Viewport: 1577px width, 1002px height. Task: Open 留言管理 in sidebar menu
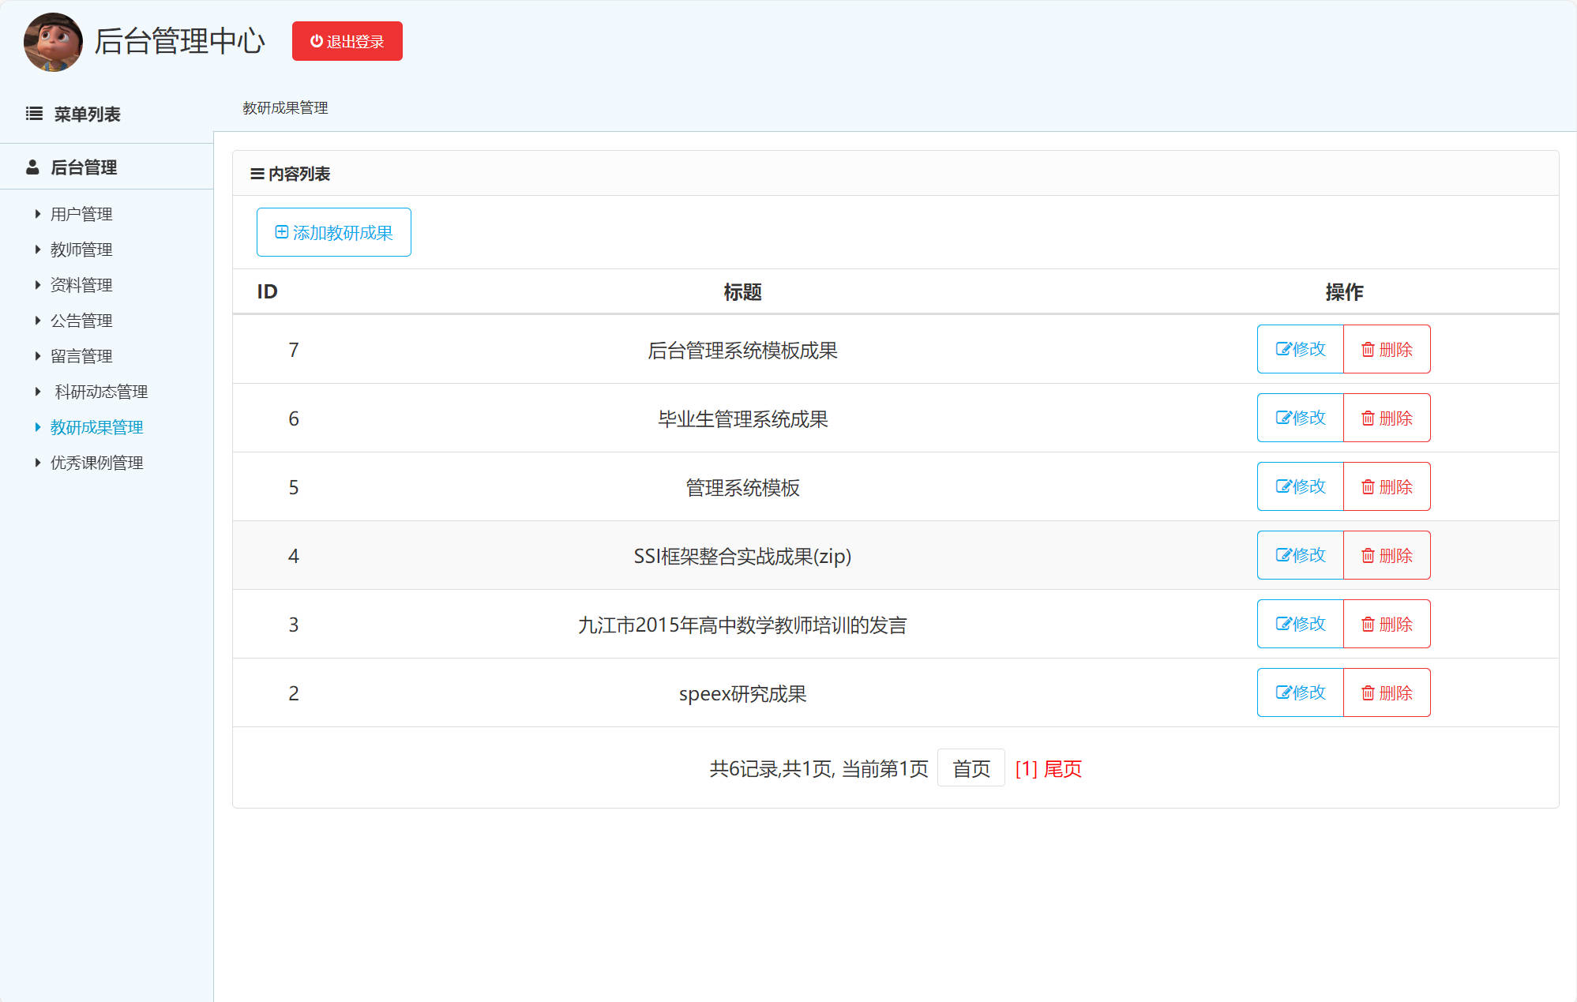pyautogui.click(x=81, y=356)
